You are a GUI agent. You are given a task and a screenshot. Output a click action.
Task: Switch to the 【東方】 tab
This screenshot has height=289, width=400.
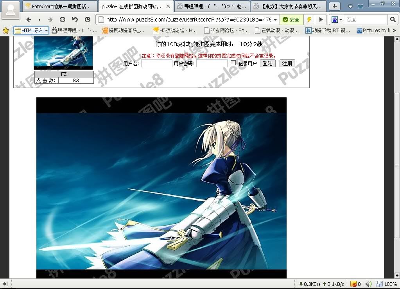coord(289,6)
